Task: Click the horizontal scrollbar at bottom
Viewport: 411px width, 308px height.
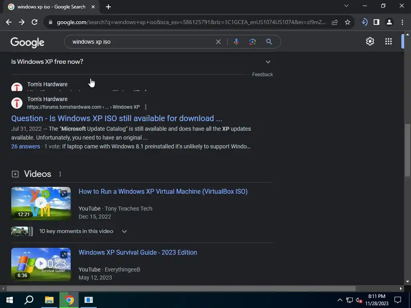Action: coord(181,288)
